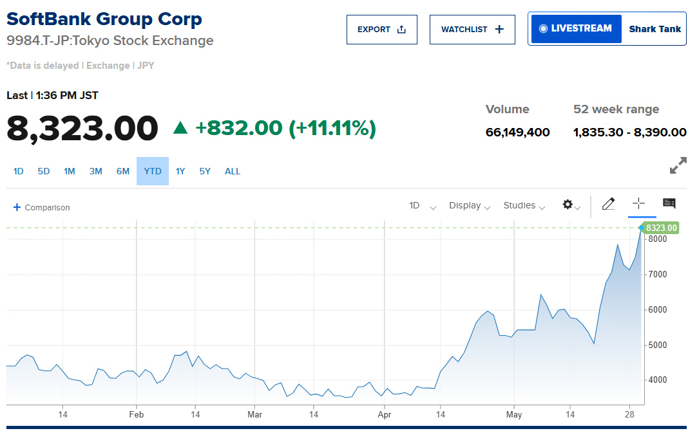The width and height of the screenshot is (688, 431).
Task: Click the SoftBank Group Corp title
Action: pos(104,19)
